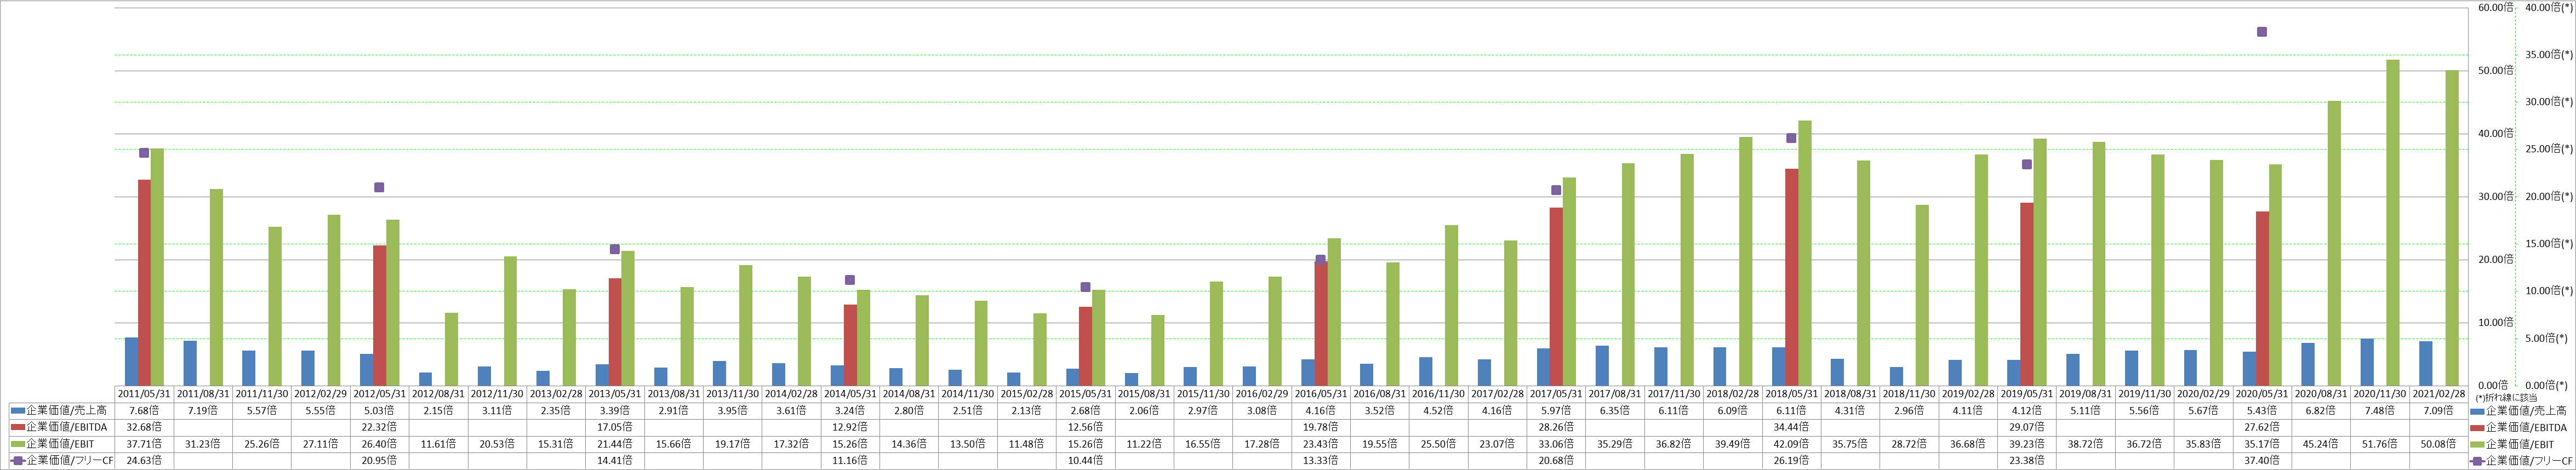Select 企業価値/フリーCF in the right-side legend
2576x470 pixels.
point(2520,460)
